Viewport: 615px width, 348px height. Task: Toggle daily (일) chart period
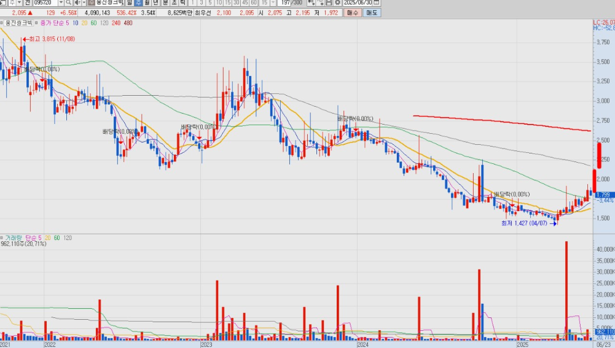pyautogui.click(x=130, y=3)
